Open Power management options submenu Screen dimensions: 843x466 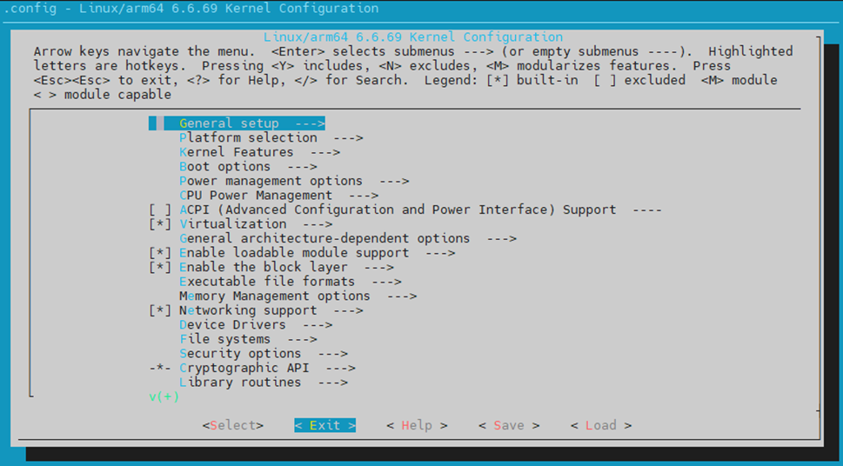click(294, 181)
